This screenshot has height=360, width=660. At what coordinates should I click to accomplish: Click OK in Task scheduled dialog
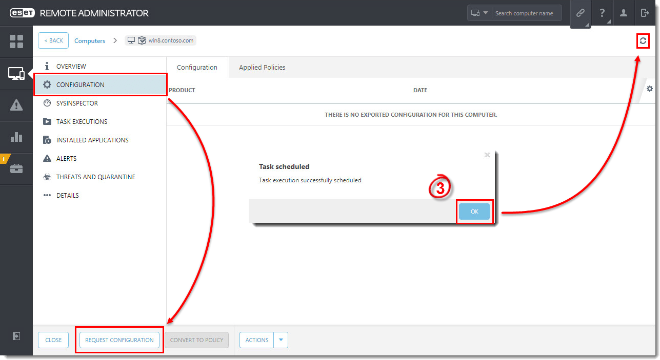tap(474, 211)
